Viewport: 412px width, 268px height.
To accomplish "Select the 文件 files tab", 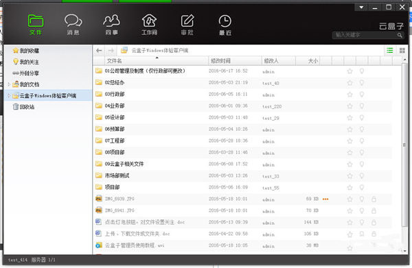I will pyautogui.click(x=36, y=25).
